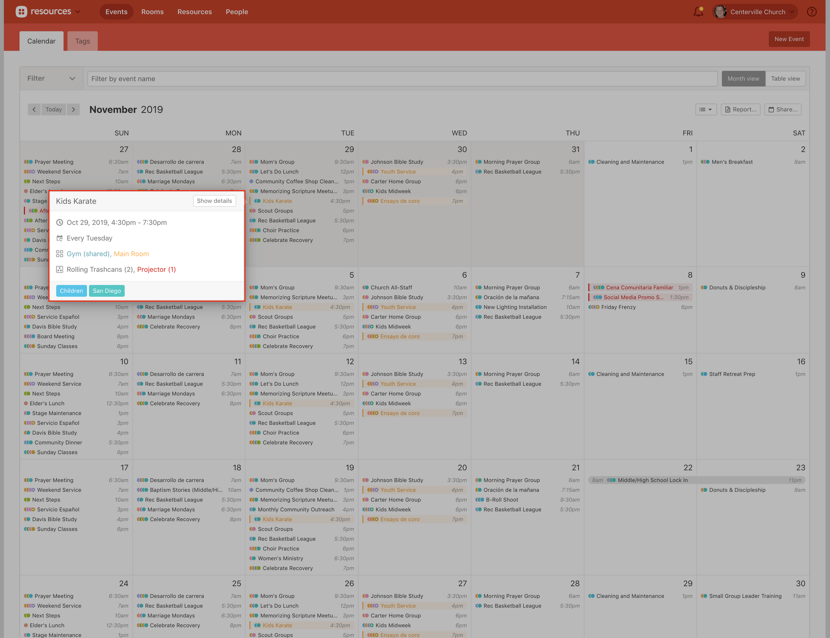830x638 pixels.
Task: Click the notification bell icon
Action: (x=698, y=12)
